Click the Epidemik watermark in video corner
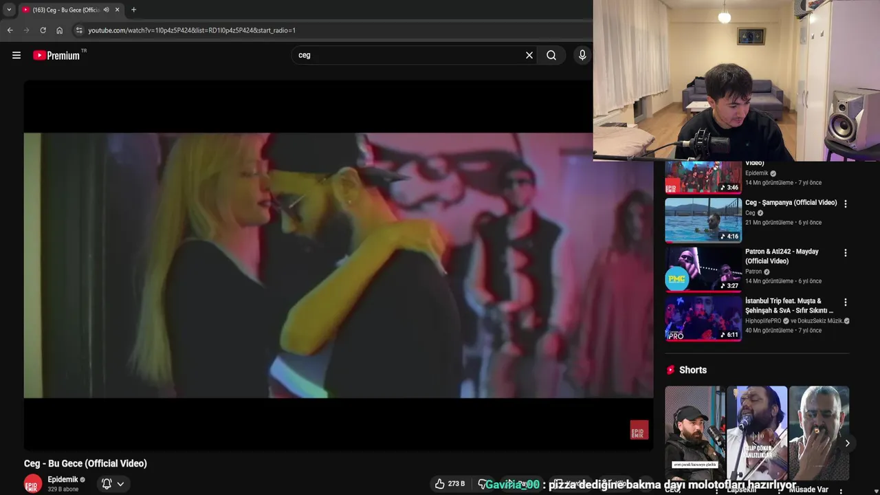The image size is (880, 495). click(639, 430)
